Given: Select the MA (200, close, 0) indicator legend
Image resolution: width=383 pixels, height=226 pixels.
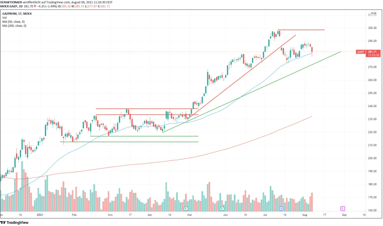Looking at the screenshot, I should pyautogui.click(x=15, y=26).
